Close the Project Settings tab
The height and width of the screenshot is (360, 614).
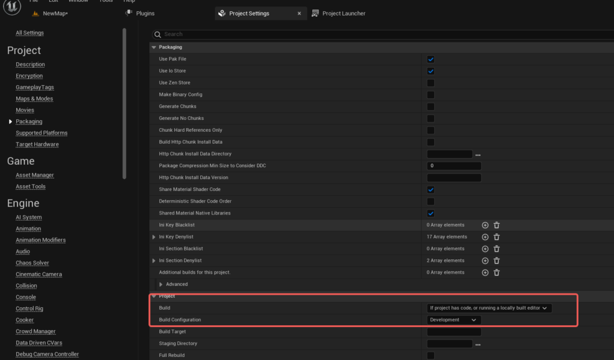(299, 13)
